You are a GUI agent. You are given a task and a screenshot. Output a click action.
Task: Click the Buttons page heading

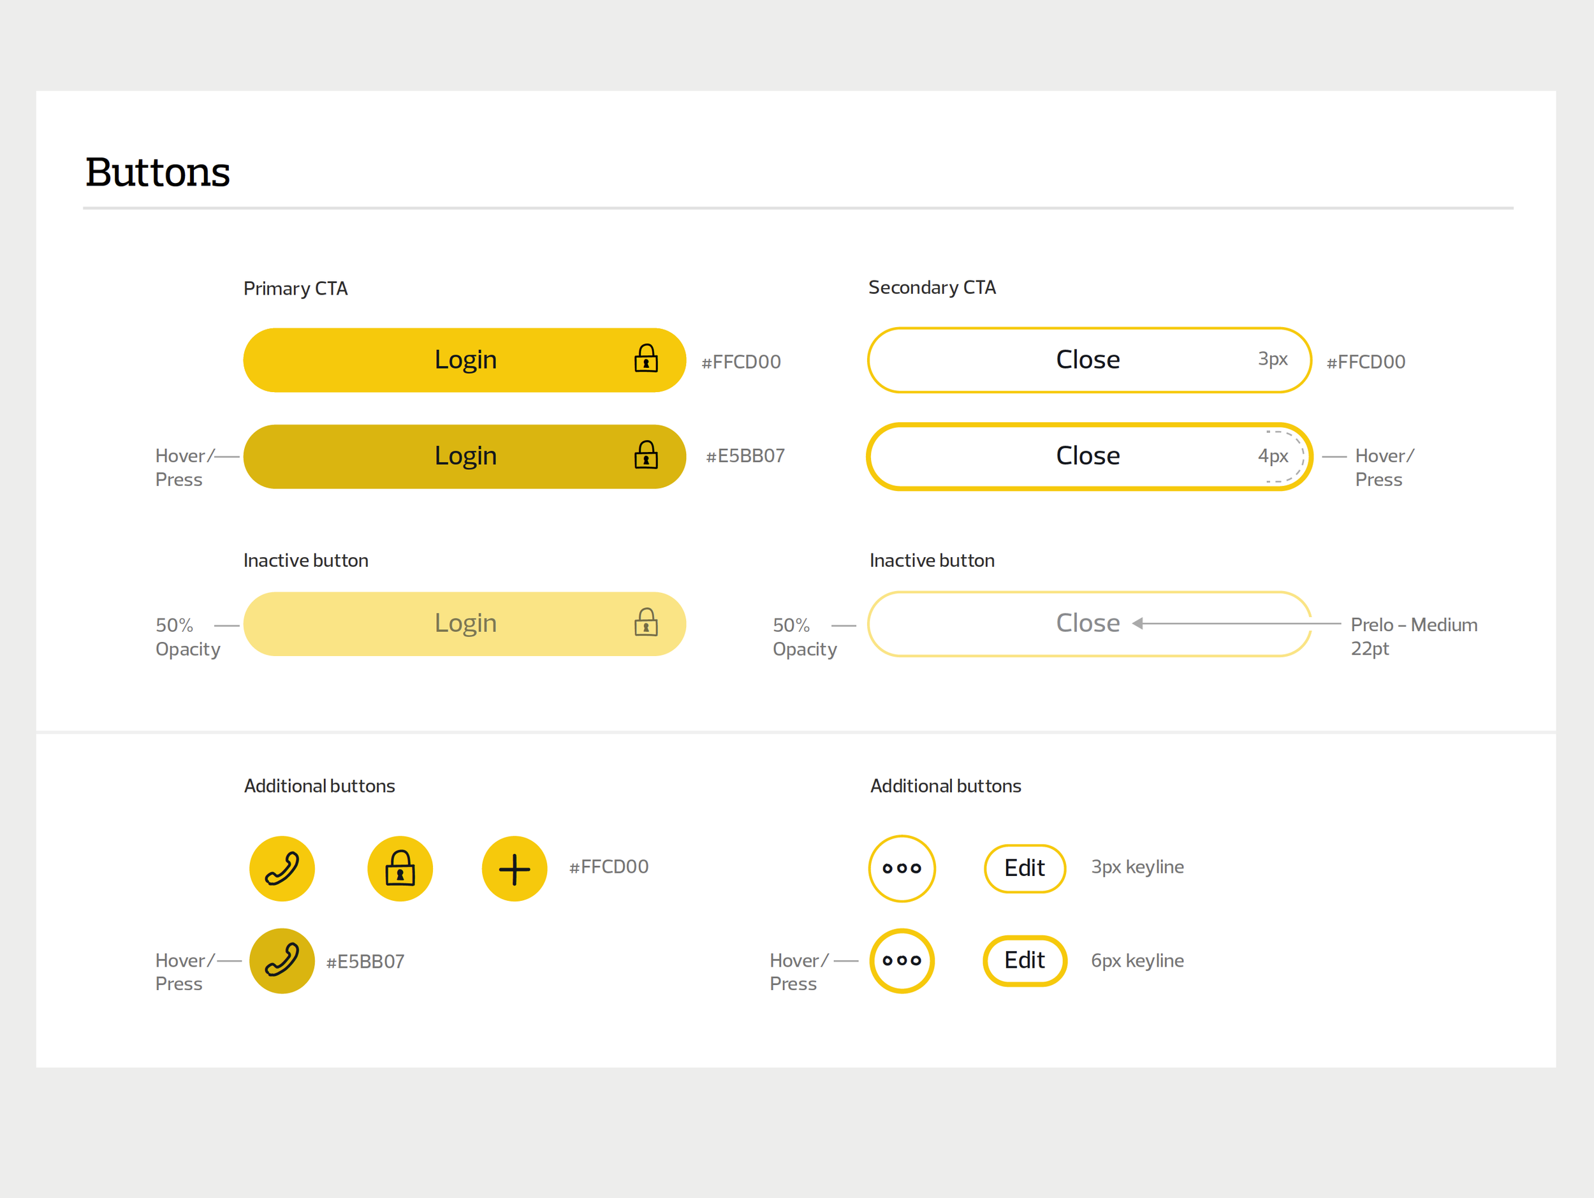(x=158, y=172)
